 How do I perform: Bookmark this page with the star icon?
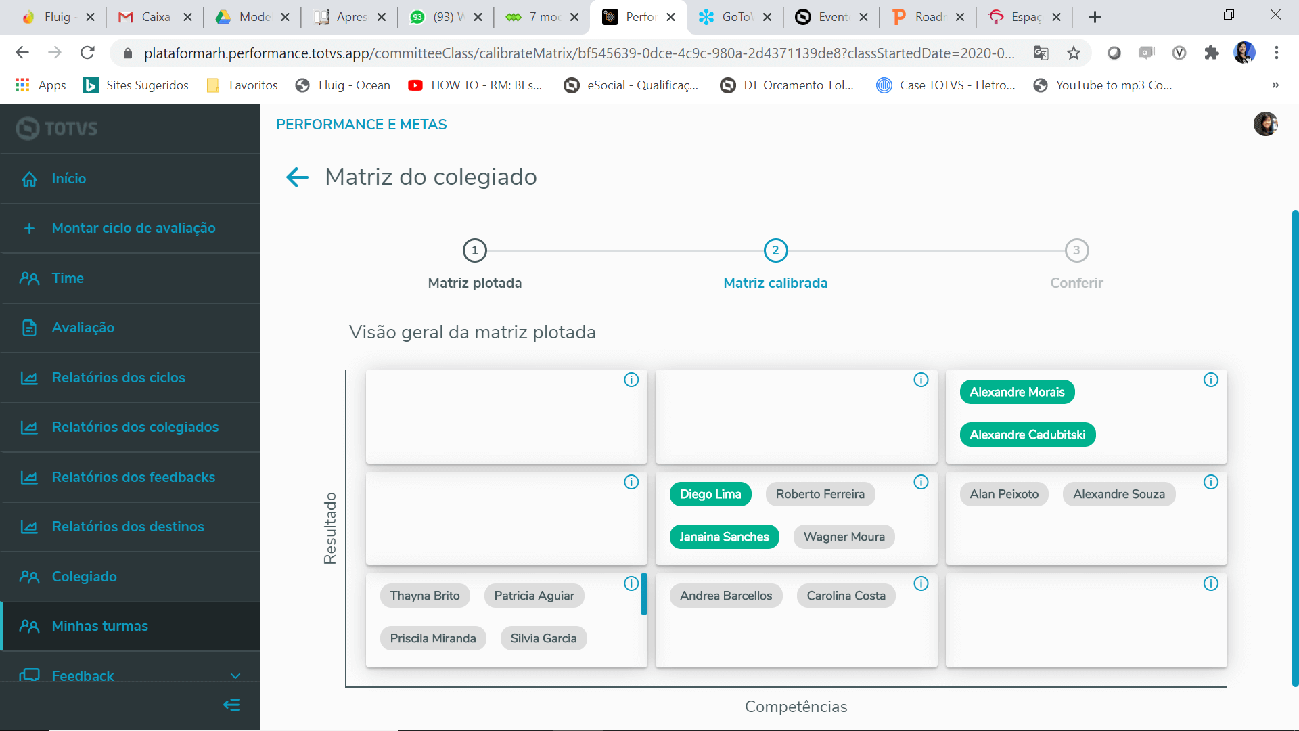pos(1074,53)
